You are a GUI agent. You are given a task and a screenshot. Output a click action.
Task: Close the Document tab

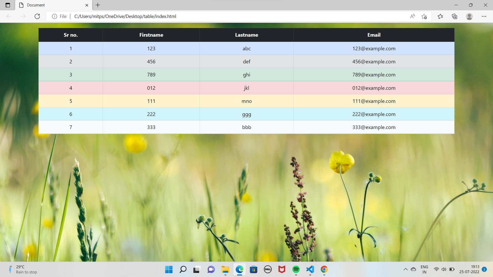pyautogui.click(x=87, y=5)
